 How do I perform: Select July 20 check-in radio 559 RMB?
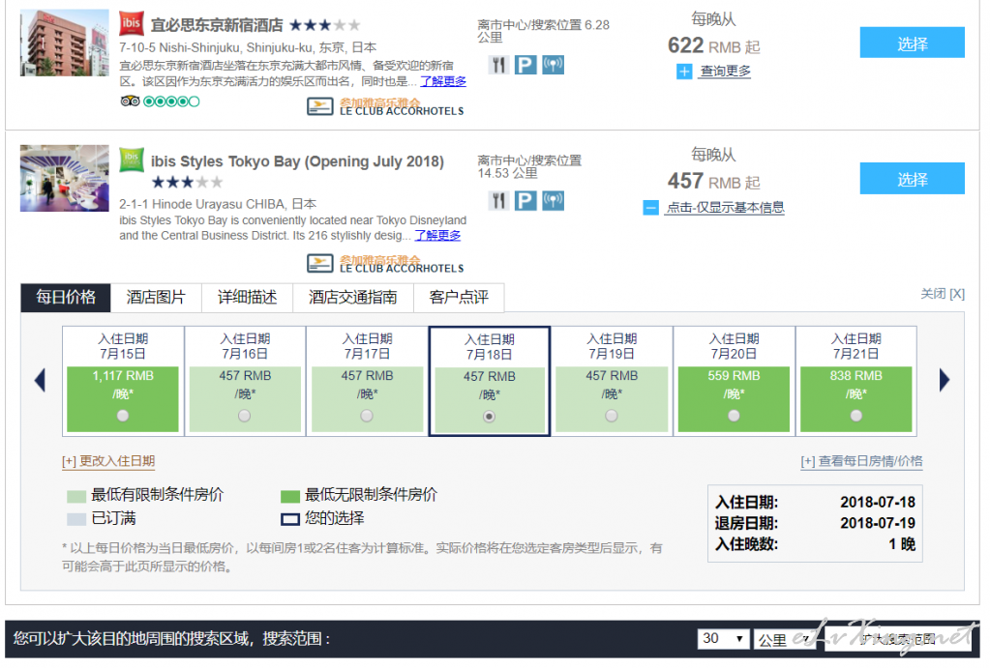734,416
